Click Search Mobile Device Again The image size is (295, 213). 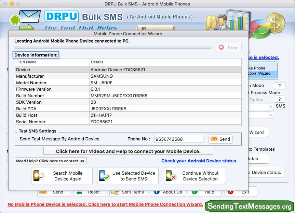tap(62, 176)
